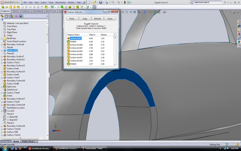This screenshot has width=241, height=151.
Task: Open the Insert menu
Action: point(43,3)
